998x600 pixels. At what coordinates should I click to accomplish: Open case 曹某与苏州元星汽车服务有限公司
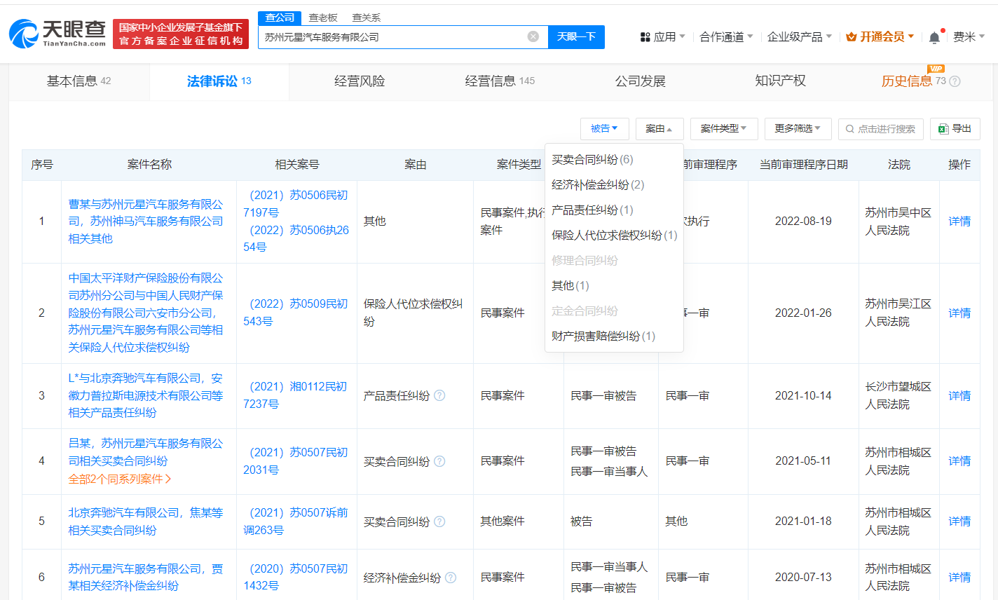click(146, 221)
